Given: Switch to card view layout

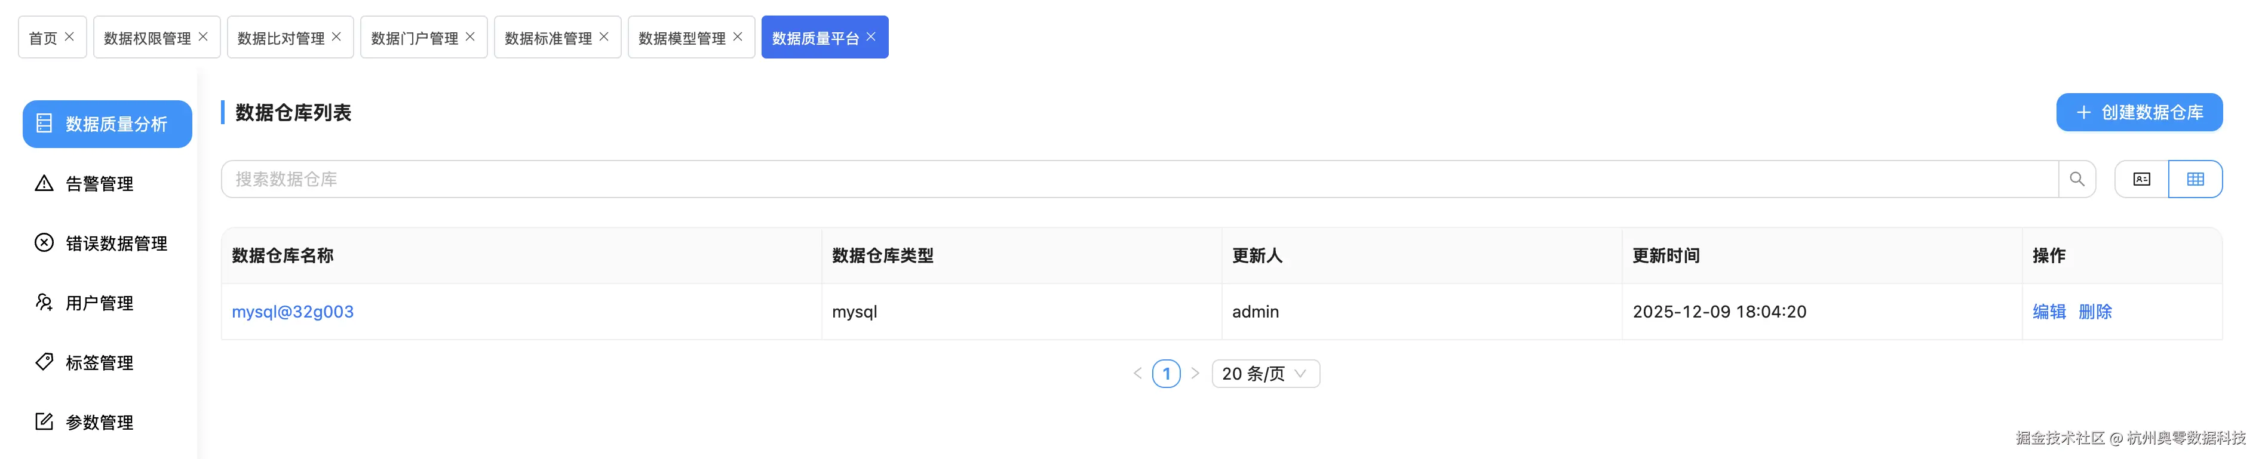Looking at the screenshot, I should pos(2141,180).
